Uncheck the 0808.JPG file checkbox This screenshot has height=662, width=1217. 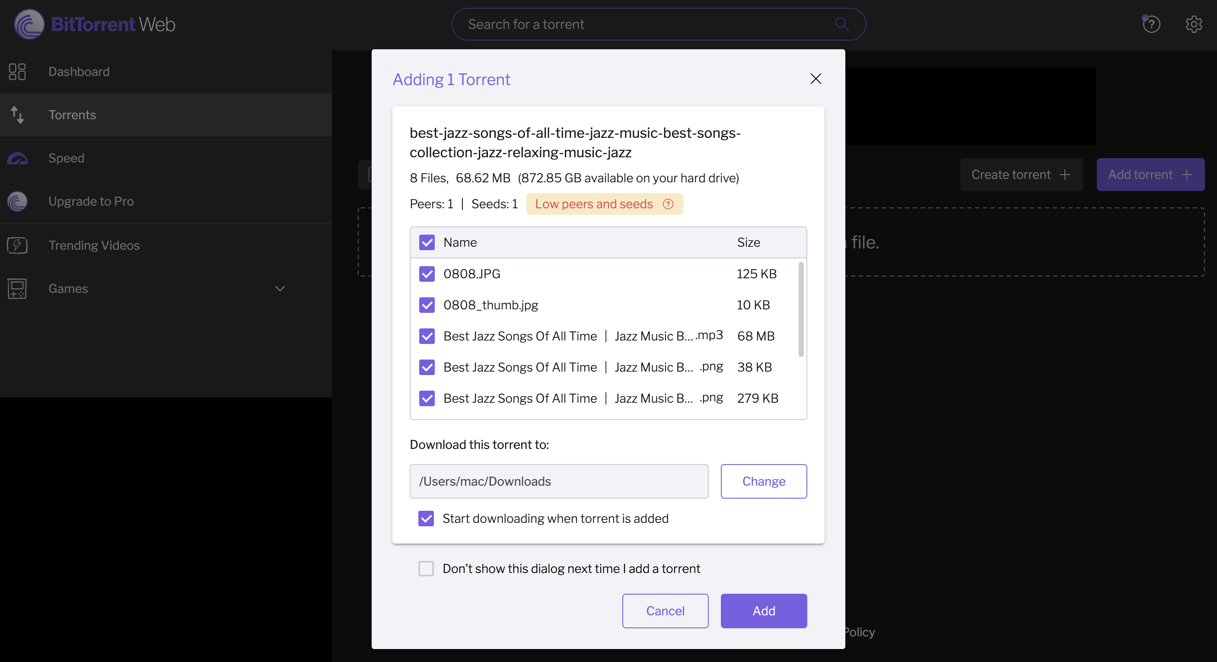tap(427, 274)
